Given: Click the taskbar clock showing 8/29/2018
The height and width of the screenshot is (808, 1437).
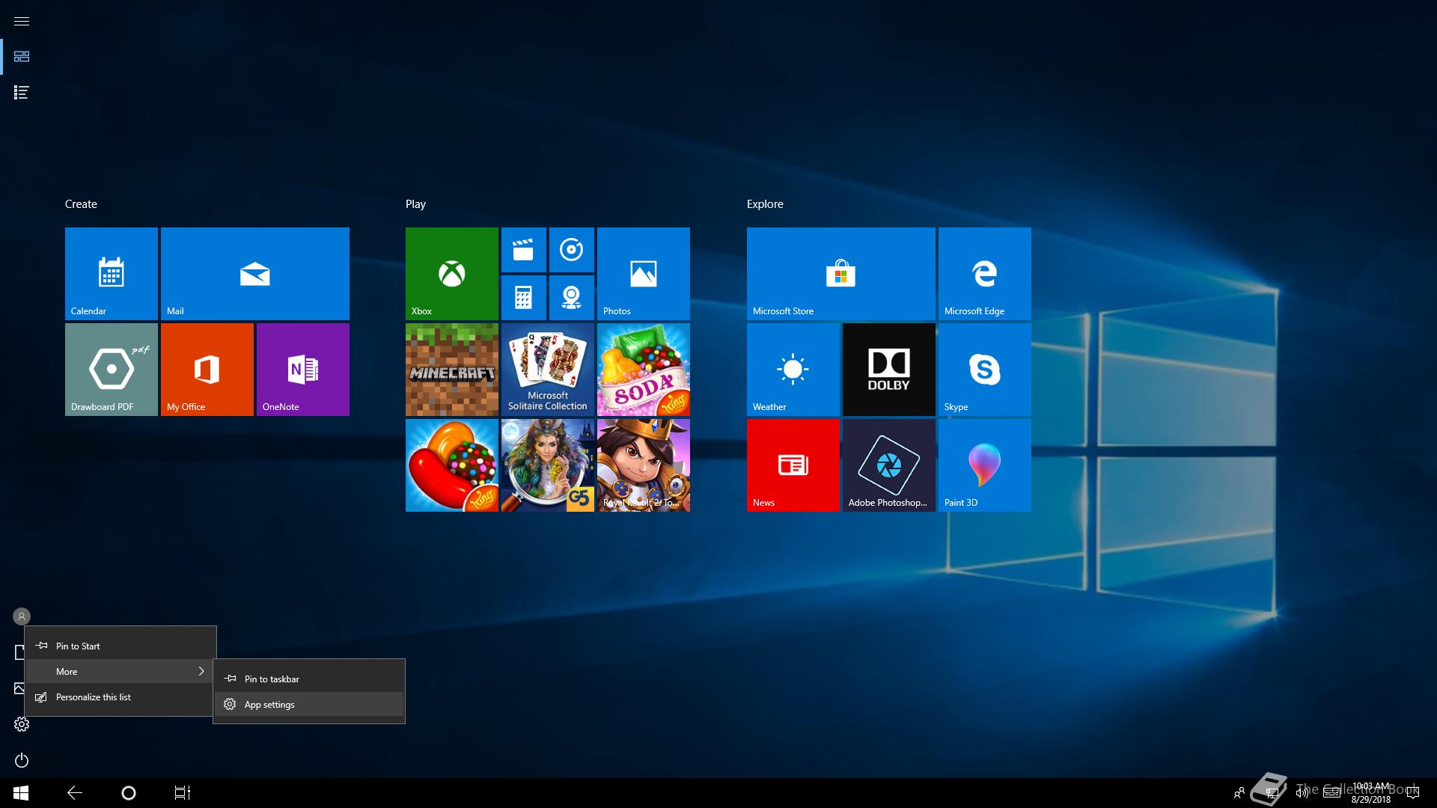Looking at the screenshot, I should [1370, 793].
